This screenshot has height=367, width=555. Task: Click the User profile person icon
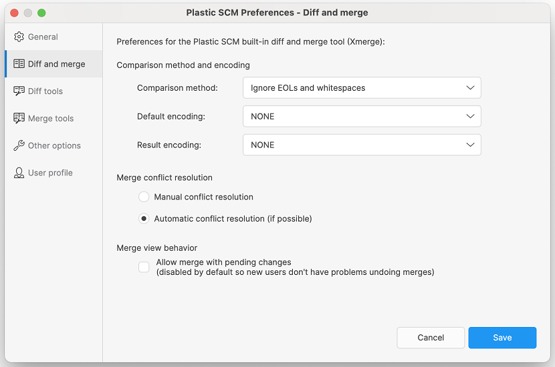click(19, 173)
